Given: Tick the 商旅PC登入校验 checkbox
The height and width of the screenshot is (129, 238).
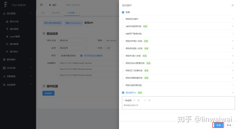Looking at the screenshot, I should (x=123, y=56).
